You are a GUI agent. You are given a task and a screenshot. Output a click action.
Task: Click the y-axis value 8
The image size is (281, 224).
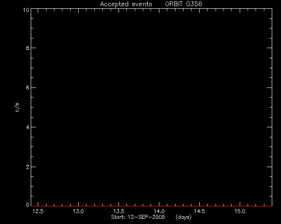click(x=28, y=48)
